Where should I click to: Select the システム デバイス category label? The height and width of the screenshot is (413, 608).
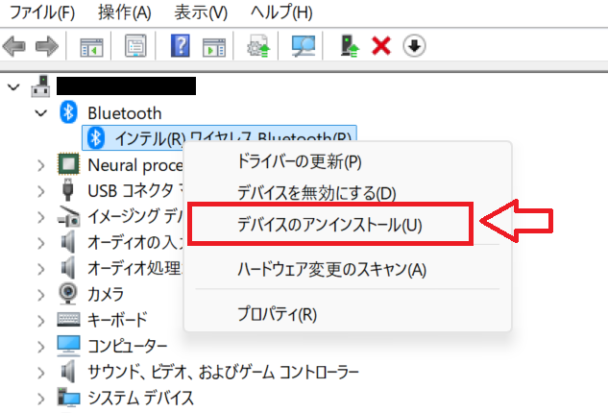pos(141,398)
